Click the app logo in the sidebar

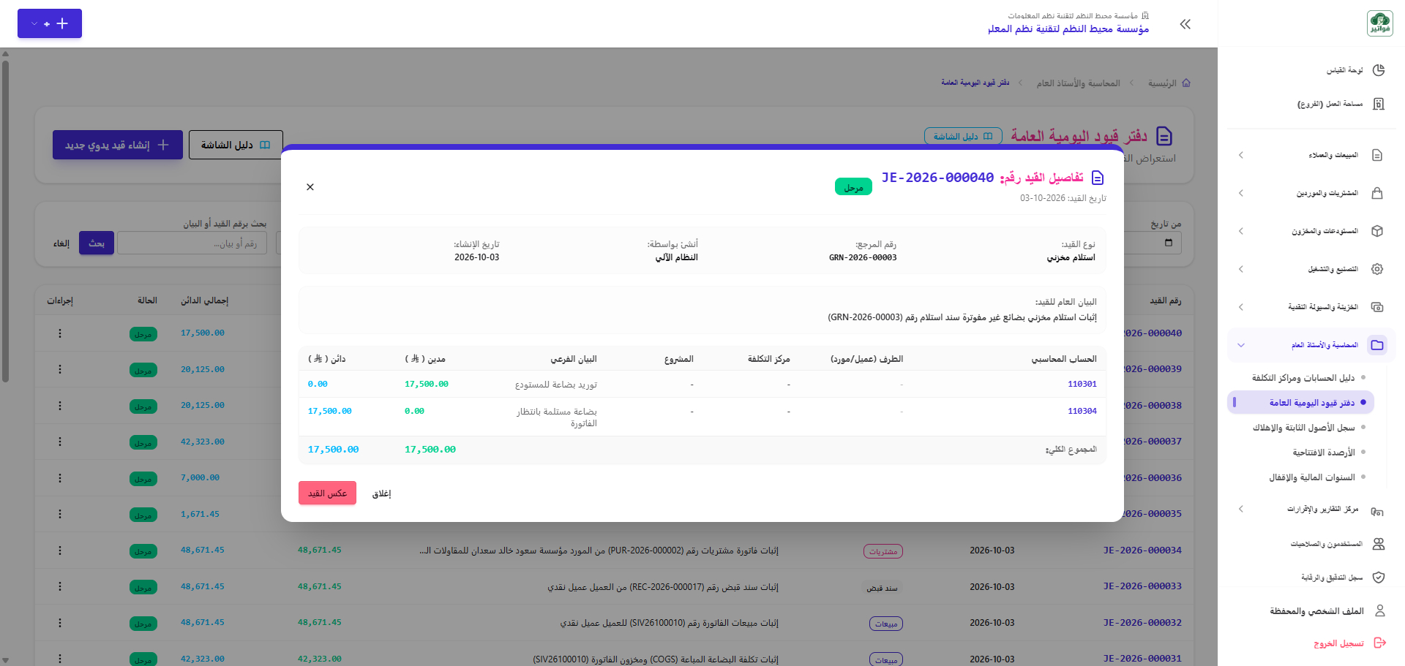click(x=1380, y=23)
